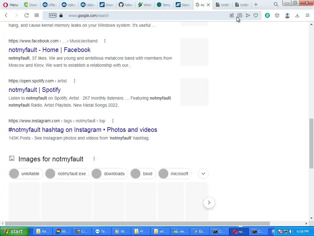Image resolution: width=314 pixels, height=236 pixels.
Task: Click the image icon beside 'Images for notmyfault'
Action: point(12,158)
